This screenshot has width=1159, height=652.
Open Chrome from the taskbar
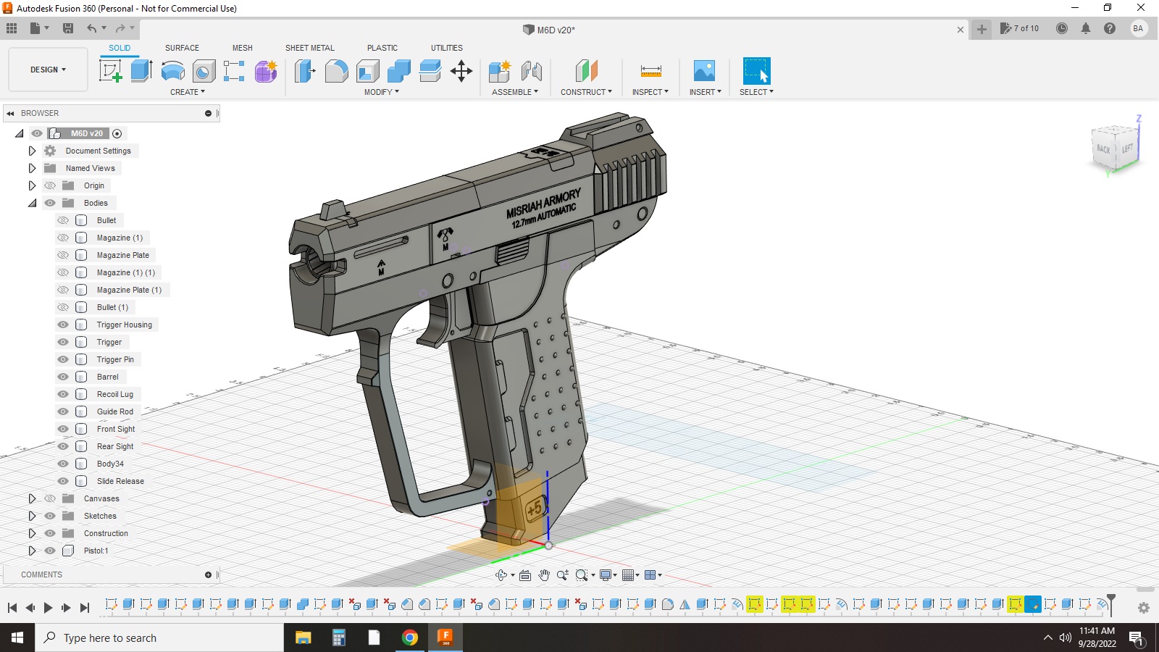(x=410, y=638)
